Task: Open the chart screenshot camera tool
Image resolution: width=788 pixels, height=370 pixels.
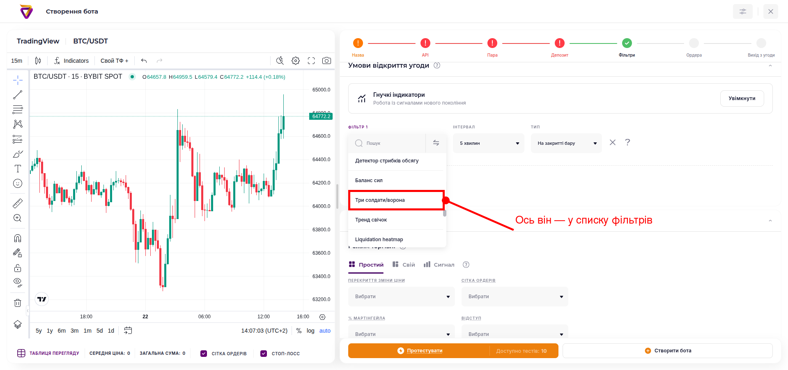Action: click(x=326, y=61)
